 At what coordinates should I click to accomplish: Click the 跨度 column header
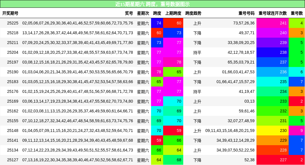(x=157, y=13)
